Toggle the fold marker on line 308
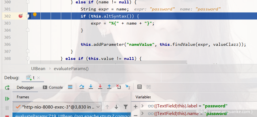The height and width of the screenshot is (117, 257). (28, 58)
